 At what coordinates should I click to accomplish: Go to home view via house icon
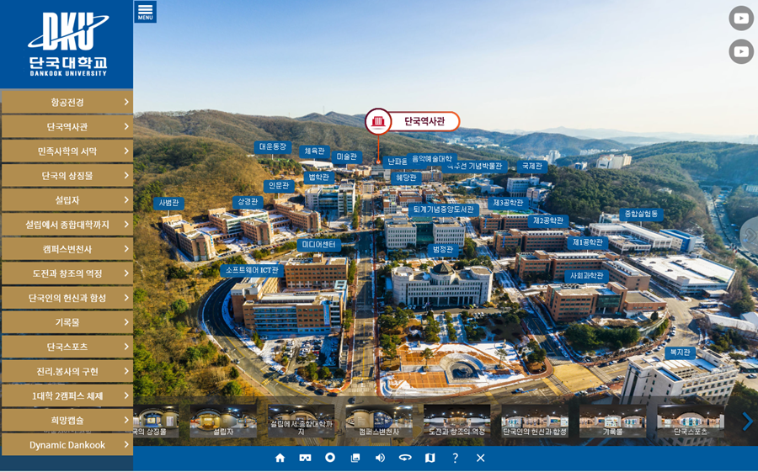pos(280,458)
